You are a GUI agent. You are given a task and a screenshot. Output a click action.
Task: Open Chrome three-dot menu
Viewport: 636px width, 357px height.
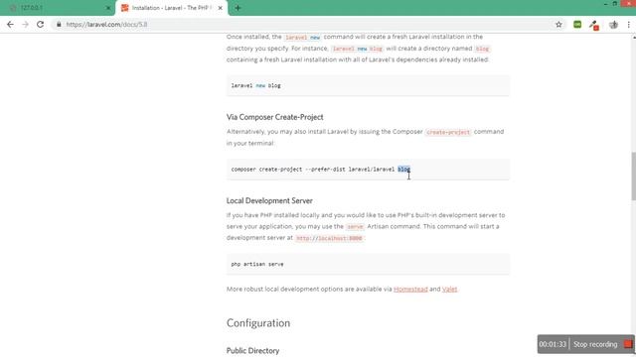click(629, 24)
